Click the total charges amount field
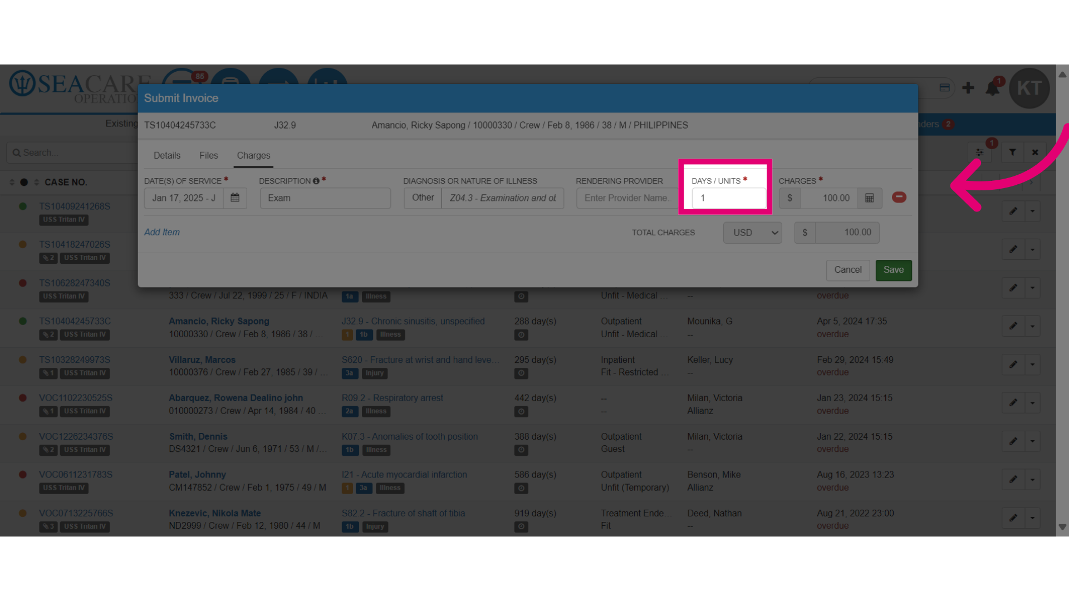The height and width of the screenshot is (601, 1069). pos(847,233)
